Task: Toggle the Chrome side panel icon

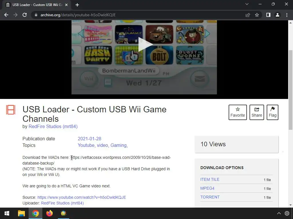Action: click(268, 15)
